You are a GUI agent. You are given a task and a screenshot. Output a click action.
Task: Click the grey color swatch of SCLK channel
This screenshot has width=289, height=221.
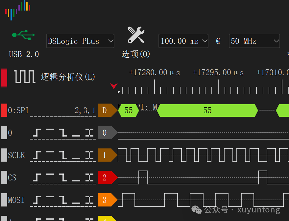[4, 155]
